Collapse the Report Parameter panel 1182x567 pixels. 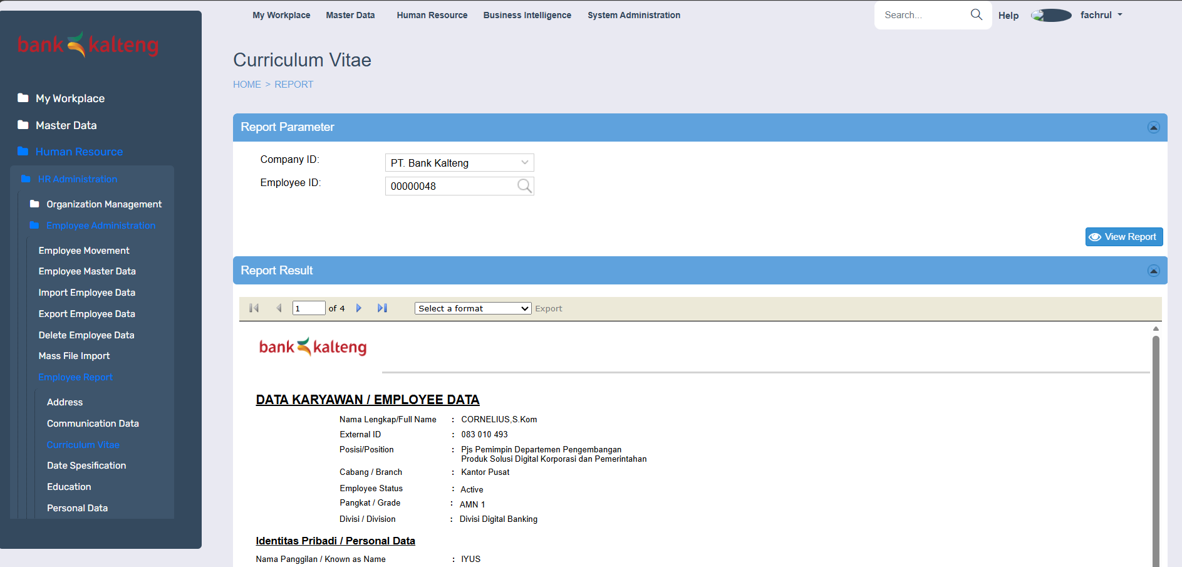(x=1153, y=127)
